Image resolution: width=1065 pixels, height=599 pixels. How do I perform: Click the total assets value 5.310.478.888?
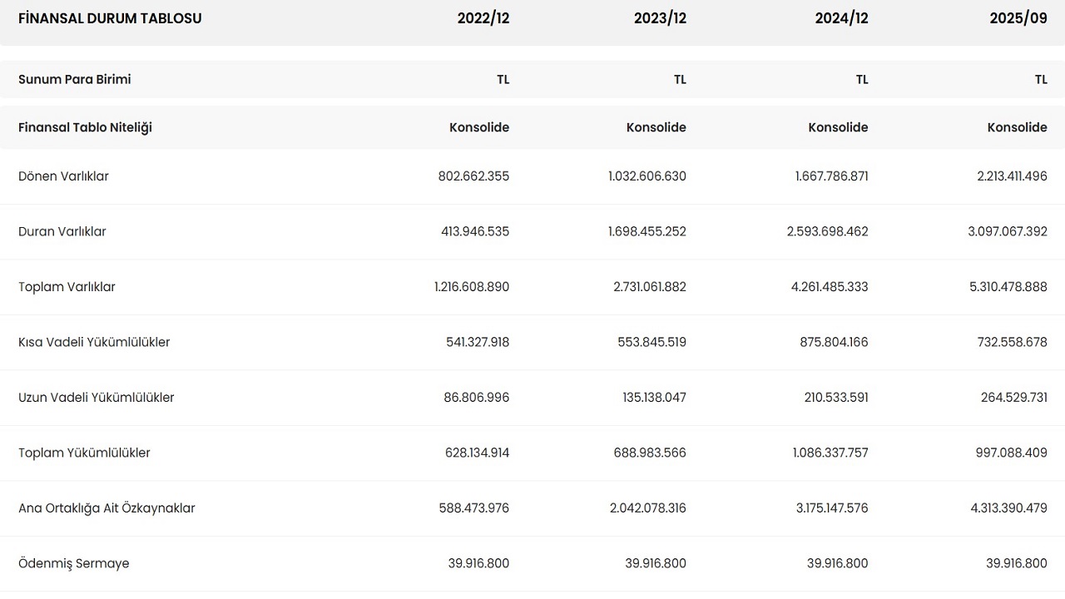[1007, 287]
